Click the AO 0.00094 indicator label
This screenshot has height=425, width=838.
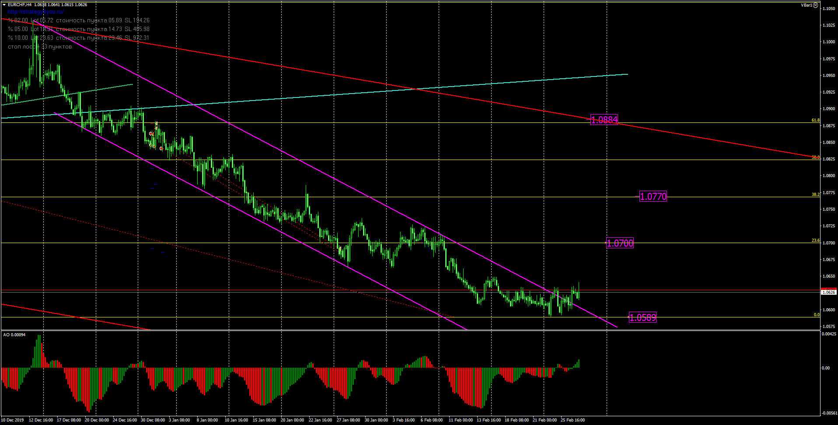(x=14, y=335)
